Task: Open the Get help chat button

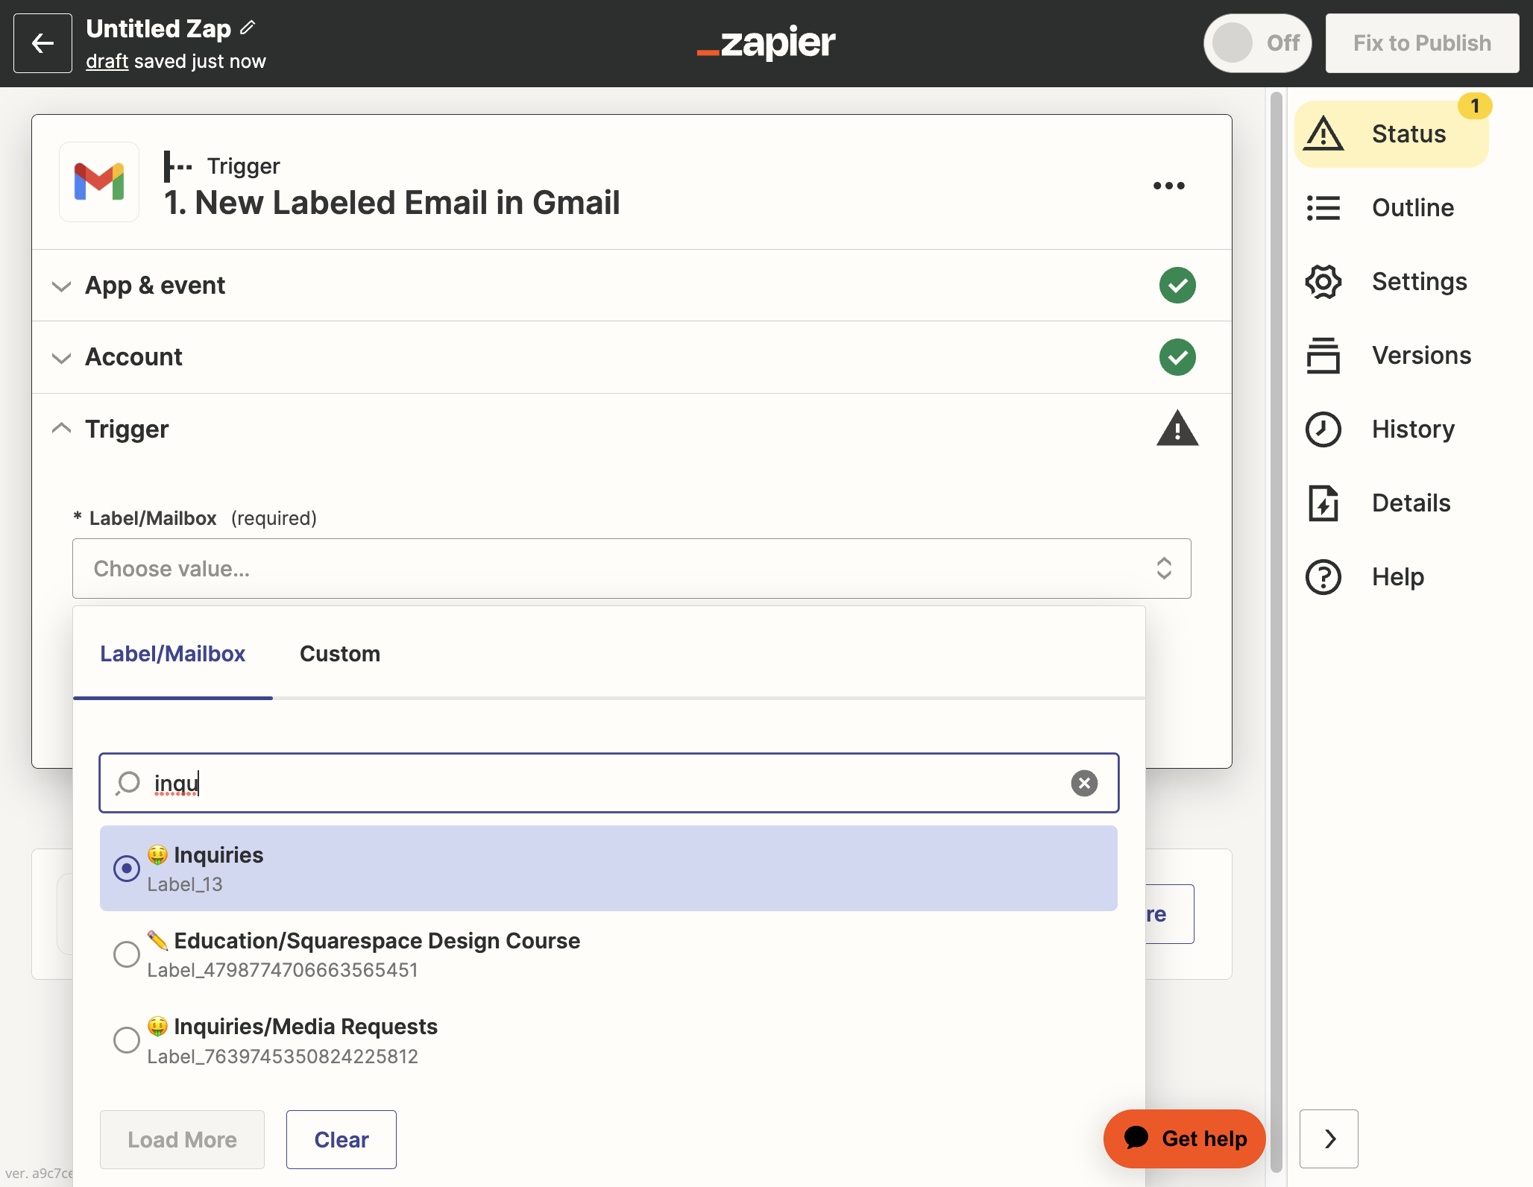Action: [1184, 1139]
